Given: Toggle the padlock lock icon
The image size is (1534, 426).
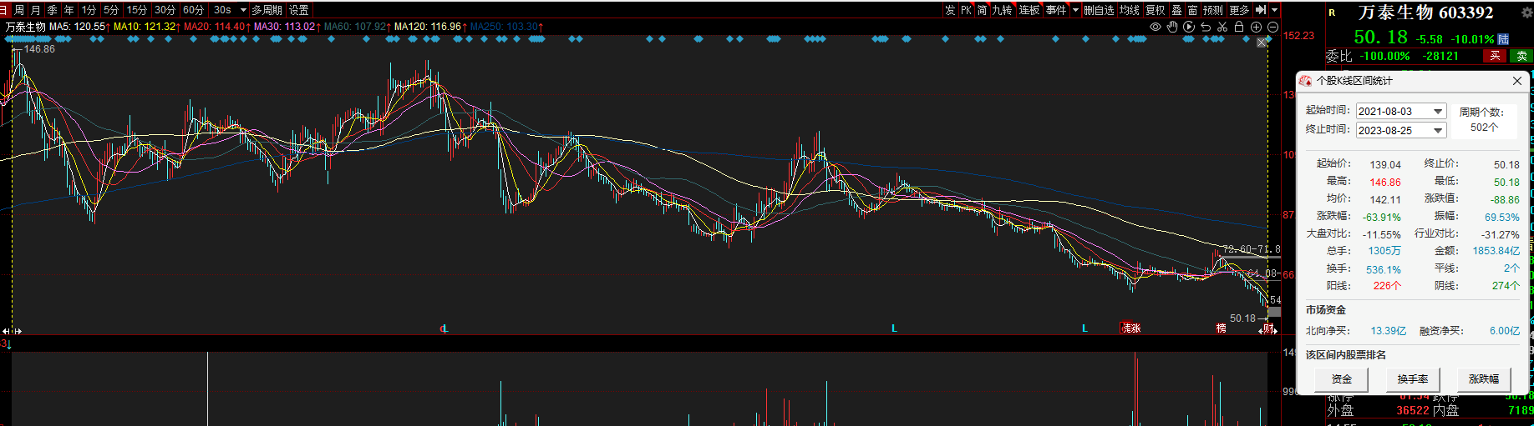Looking at the screenshot, I should 1239,27.
